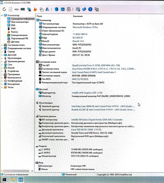Click the AMI (12/14/2023) BIOS link
The height and width of the screenshot is (183, 164).
(80, 79)
